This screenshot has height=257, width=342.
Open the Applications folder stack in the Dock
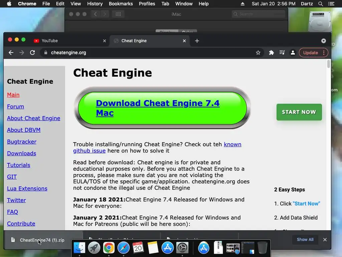203,248
